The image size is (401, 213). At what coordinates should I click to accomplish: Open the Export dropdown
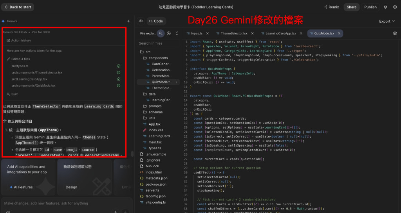(x=387, y=21)
